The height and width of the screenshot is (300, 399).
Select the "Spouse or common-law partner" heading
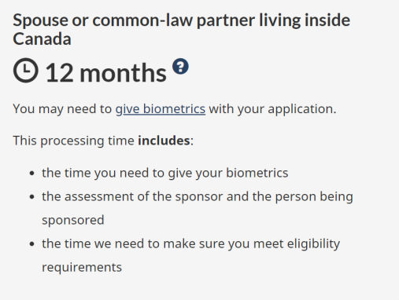181,29
